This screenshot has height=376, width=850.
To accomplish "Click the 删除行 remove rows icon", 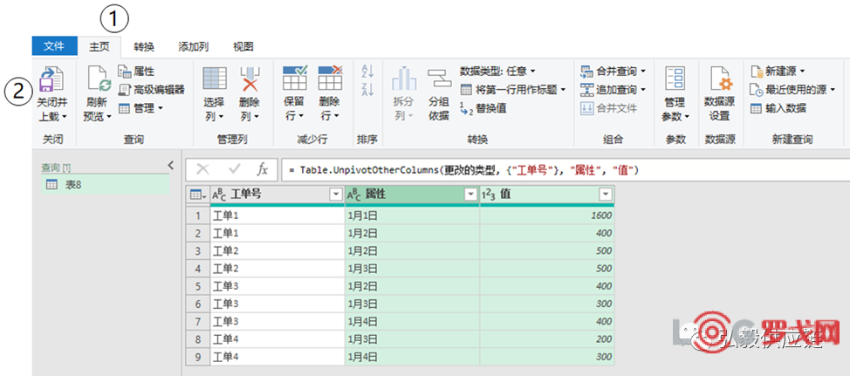I will pos(330,81).
